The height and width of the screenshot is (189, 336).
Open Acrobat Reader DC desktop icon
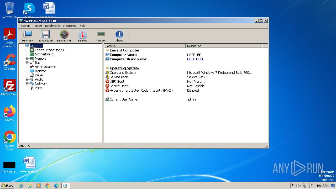coord(9,38)
